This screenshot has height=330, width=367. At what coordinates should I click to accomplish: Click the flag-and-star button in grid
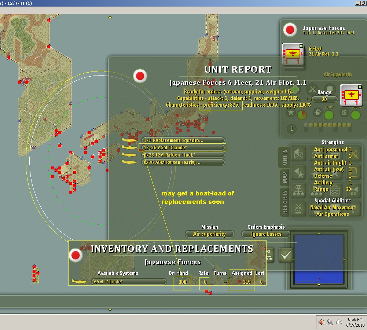click(298, 172)
